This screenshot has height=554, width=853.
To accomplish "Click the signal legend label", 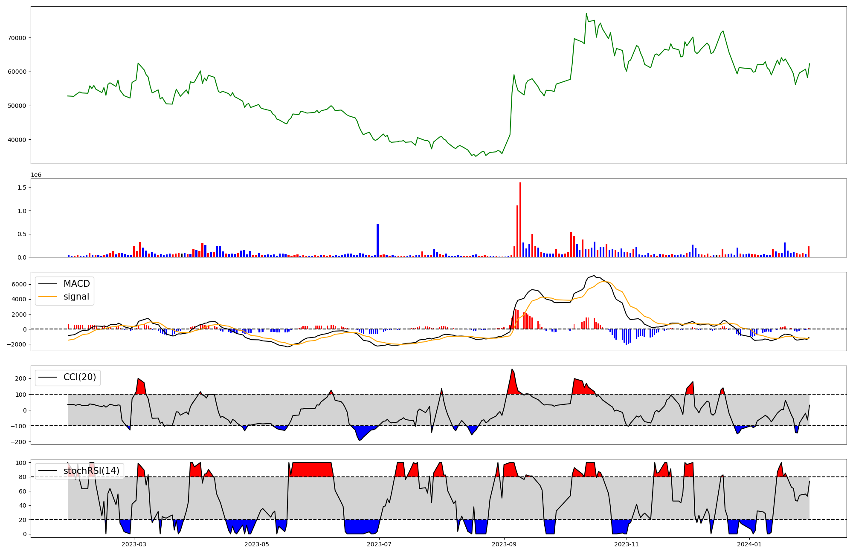I will (x=76, y=297).
